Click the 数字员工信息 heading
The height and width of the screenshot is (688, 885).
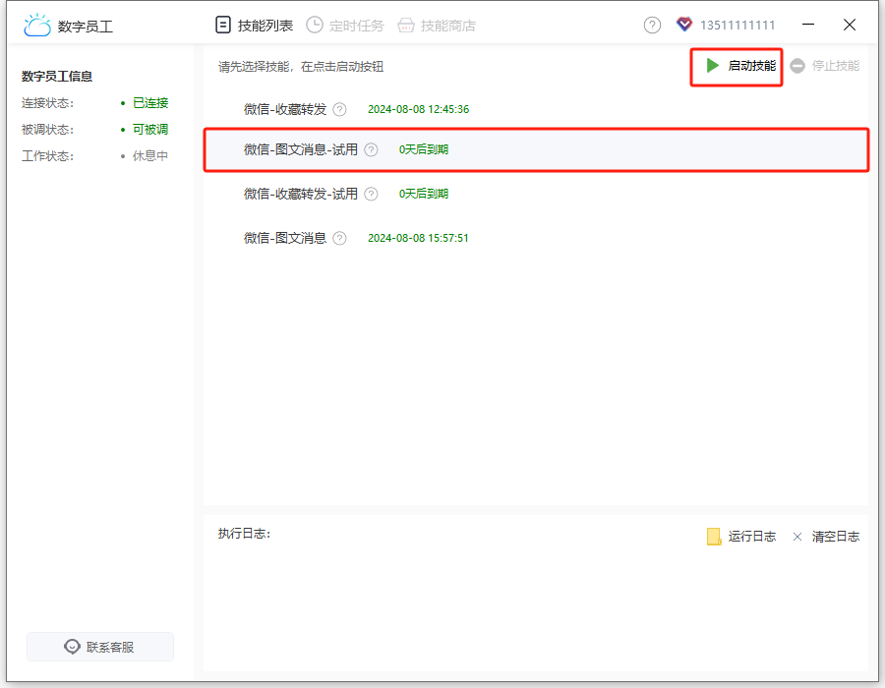point(57,76)
